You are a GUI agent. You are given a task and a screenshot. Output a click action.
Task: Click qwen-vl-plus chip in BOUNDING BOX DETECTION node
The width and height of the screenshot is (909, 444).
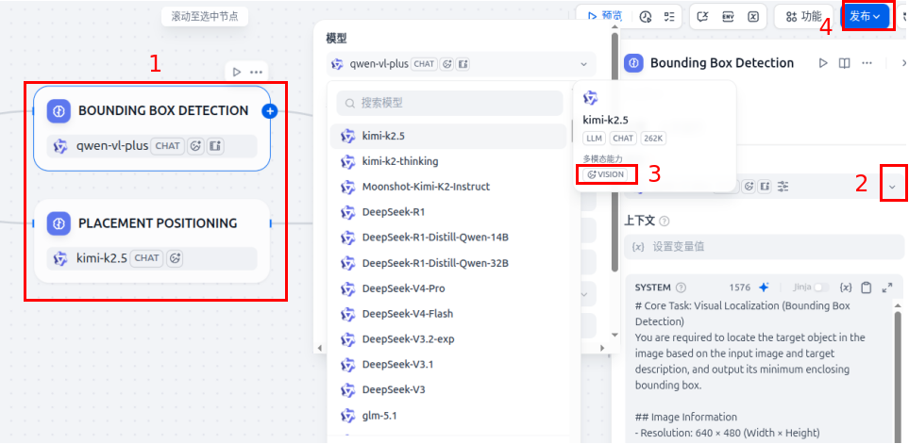coord(152,146)
